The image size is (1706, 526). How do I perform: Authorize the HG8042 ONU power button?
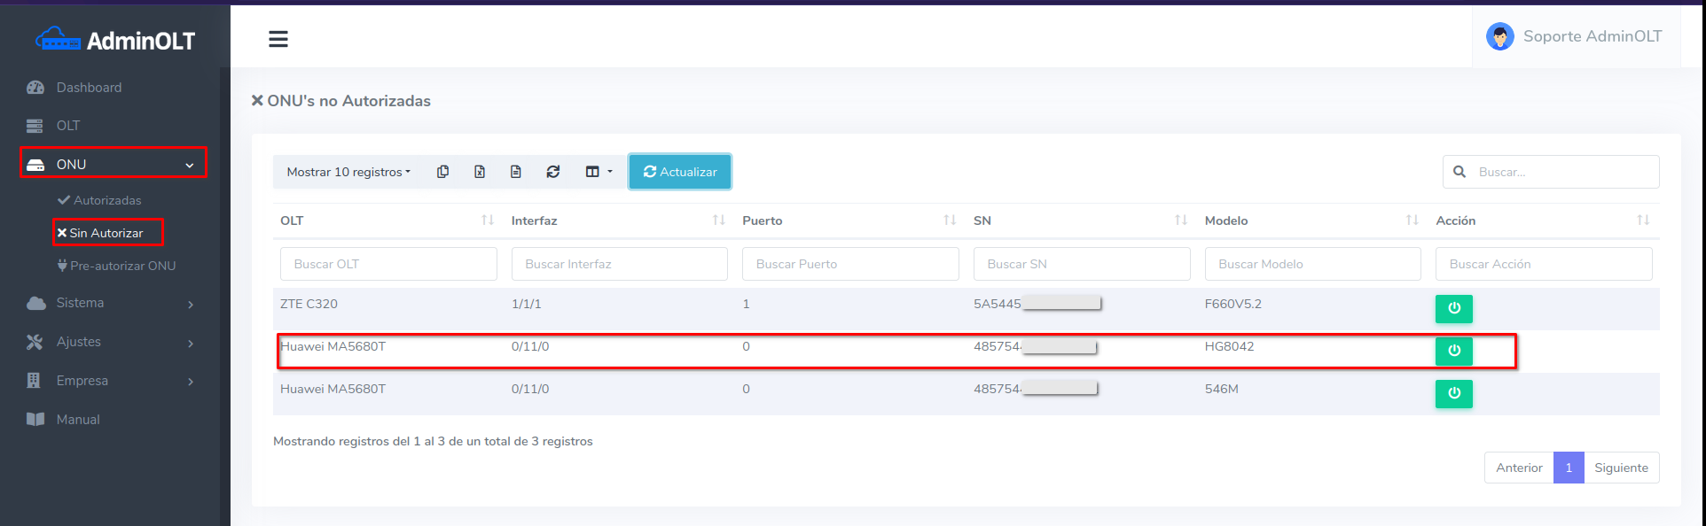coord(1453,351)
